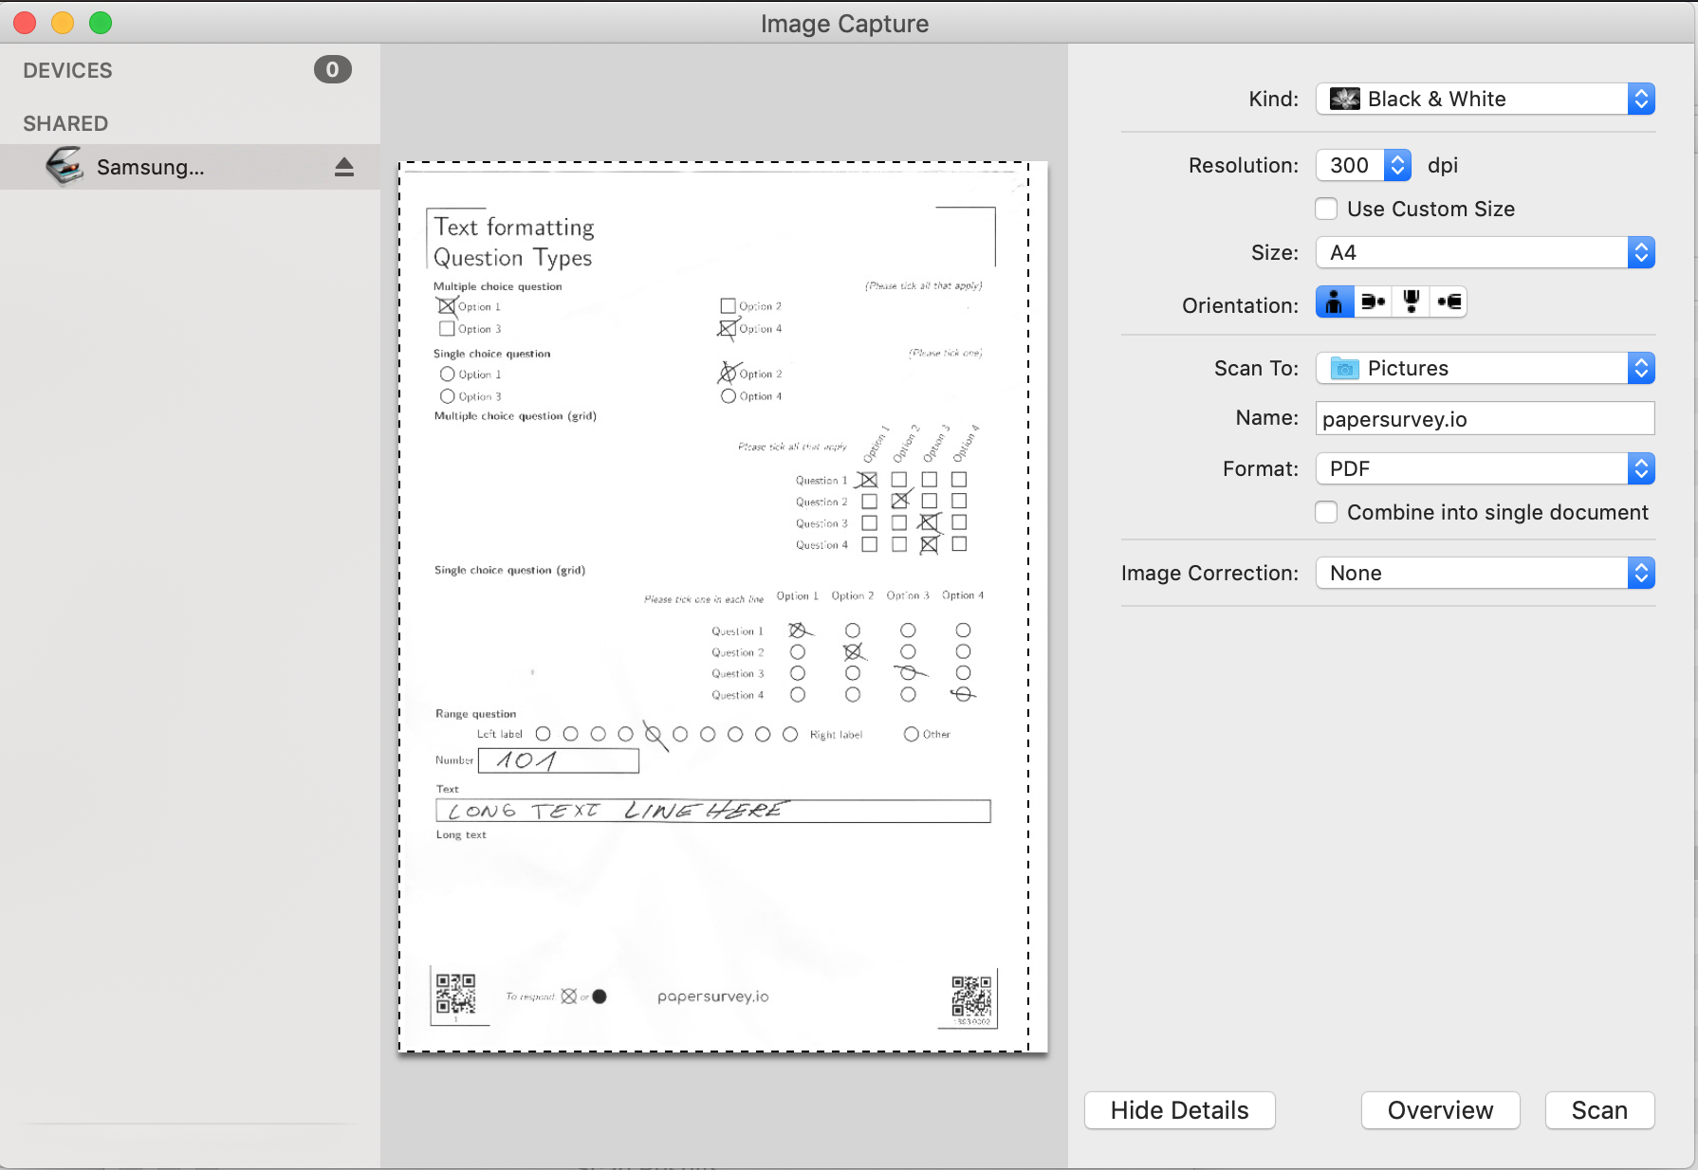Click the Samsung scanner device icon
The image size is (1698, 1170).
click(x=65, y=167)
